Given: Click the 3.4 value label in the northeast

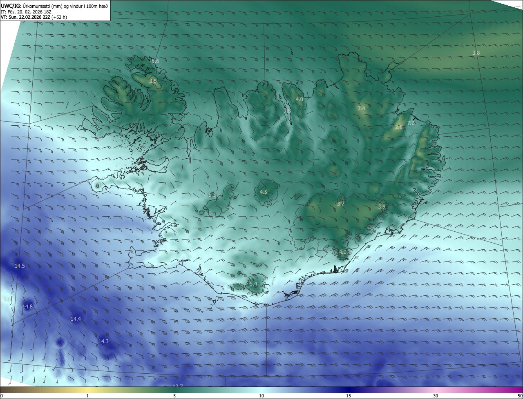Looking at the screenshot, I should [x=361, y=108].
